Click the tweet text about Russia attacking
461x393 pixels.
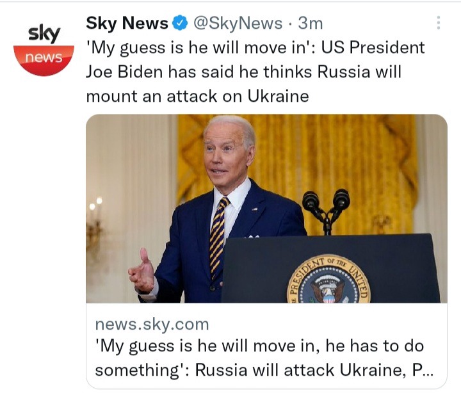(x=255, y=72)
